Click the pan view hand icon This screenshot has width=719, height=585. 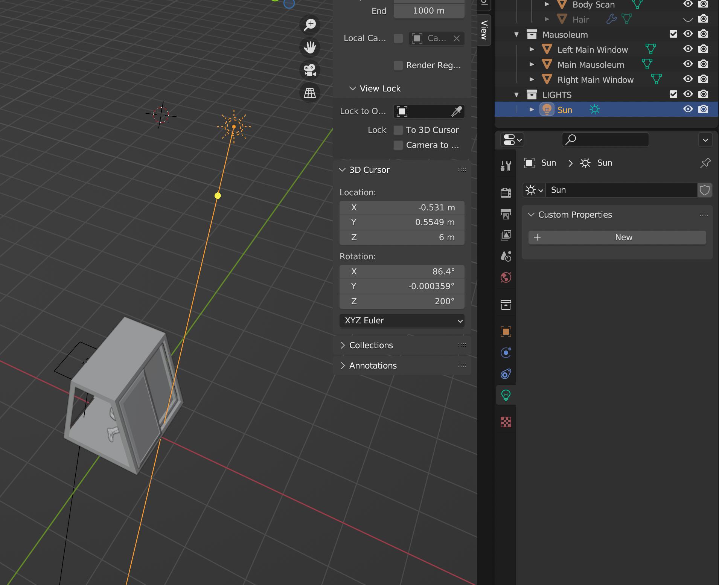pos(310,47)
